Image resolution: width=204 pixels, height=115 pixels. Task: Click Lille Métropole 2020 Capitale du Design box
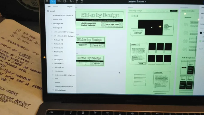pos(88,24)
